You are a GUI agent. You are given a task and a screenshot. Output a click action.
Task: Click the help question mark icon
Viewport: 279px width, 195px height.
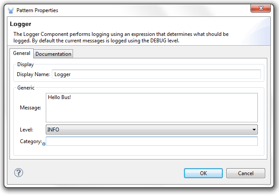point(19,173)
